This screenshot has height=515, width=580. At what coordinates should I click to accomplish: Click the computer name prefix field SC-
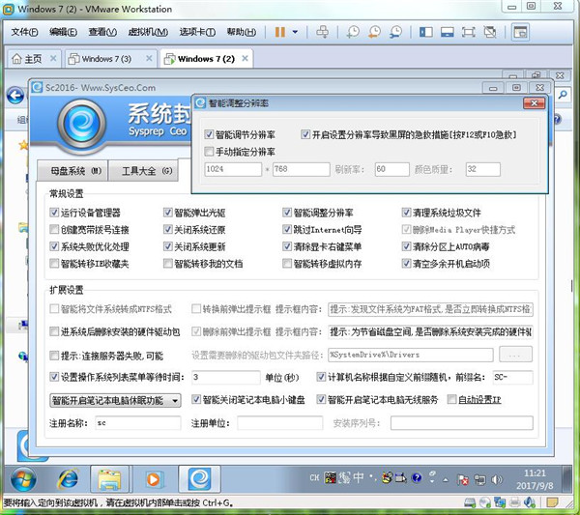512,378
